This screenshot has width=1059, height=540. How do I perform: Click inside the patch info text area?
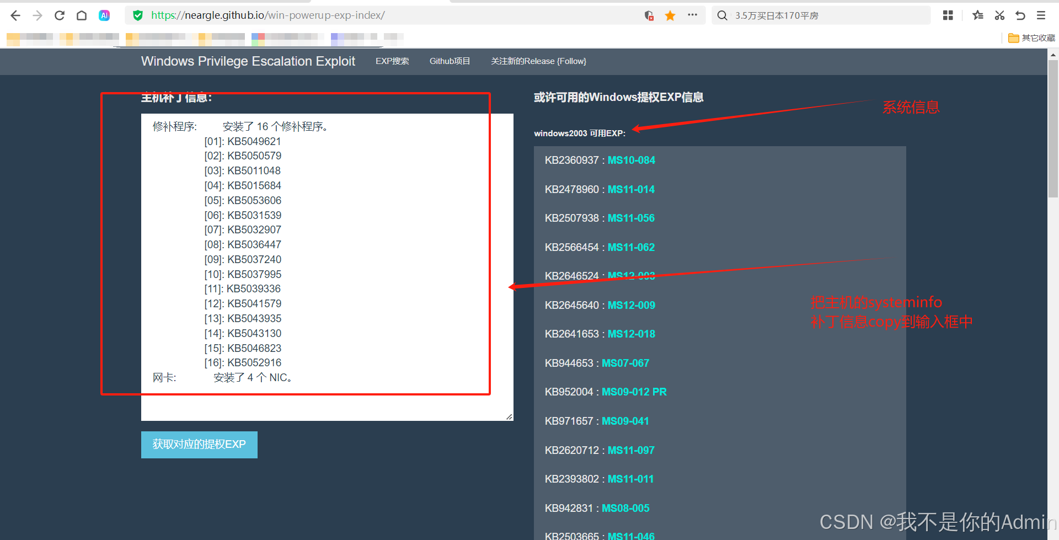tap(325, 265)
